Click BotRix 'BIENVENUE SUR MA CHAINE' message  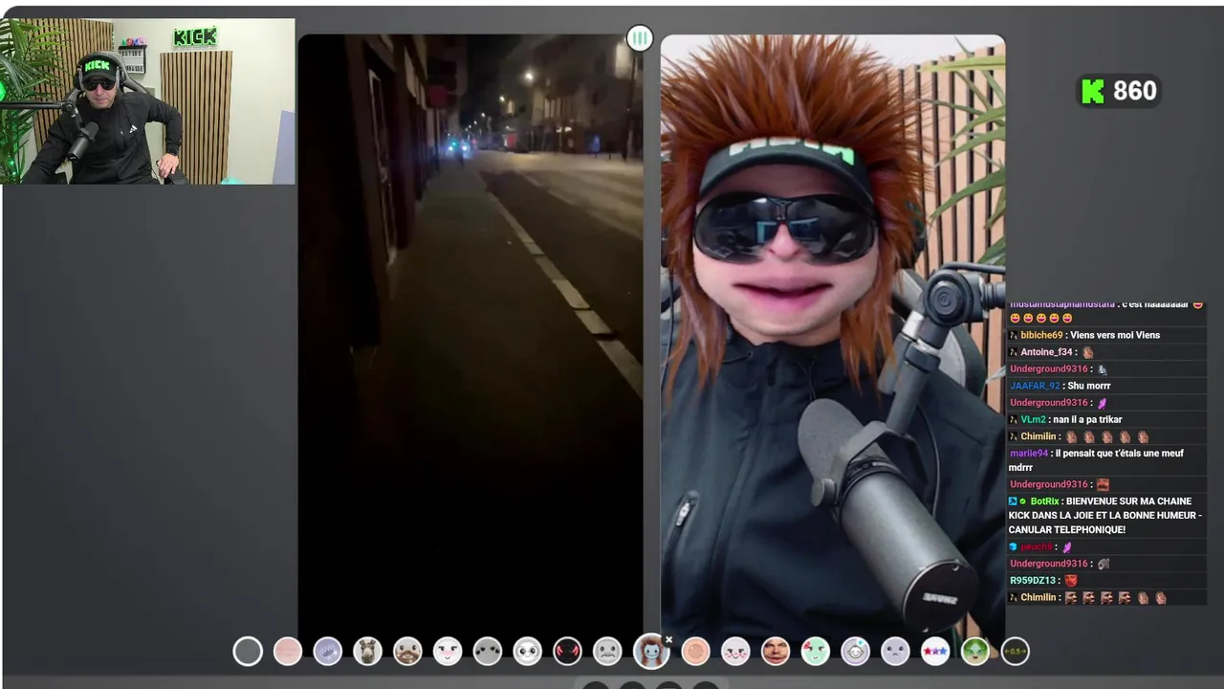pos(1104,515)
